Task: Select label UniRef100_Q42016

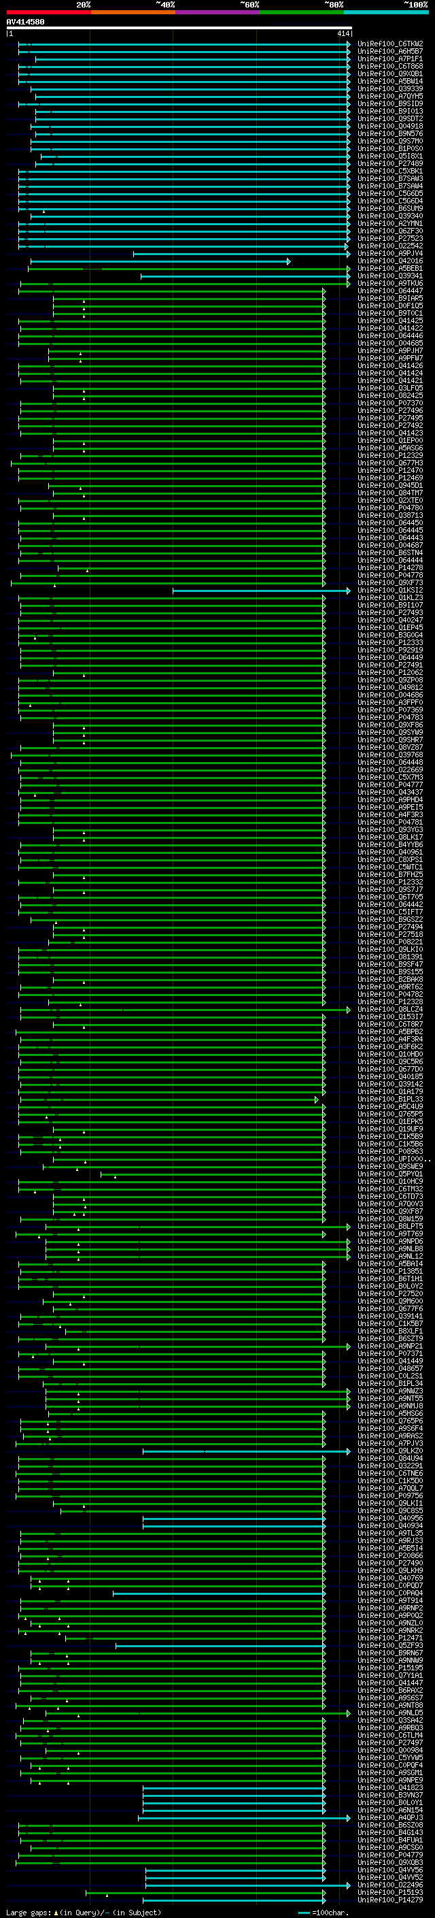Action: [390, 261]
